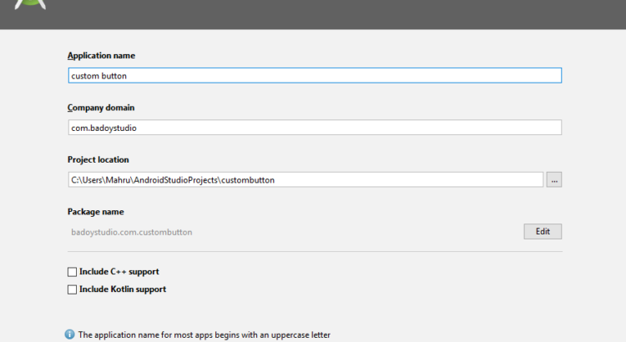Click the 'Project location' label

tap(98, 159)
